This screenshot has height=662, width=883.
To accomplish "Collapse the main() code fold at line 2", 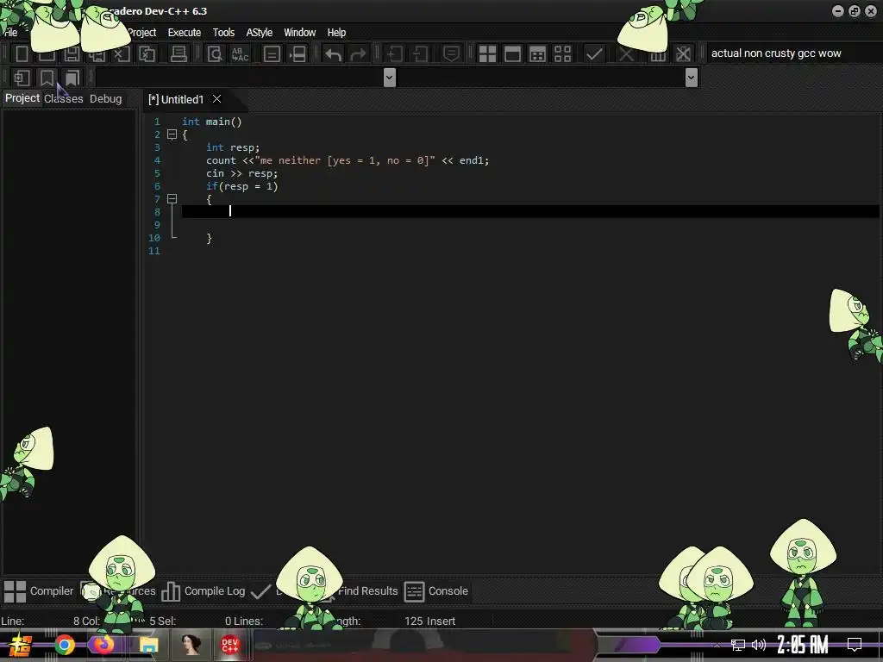I will (x=172, y=134).
